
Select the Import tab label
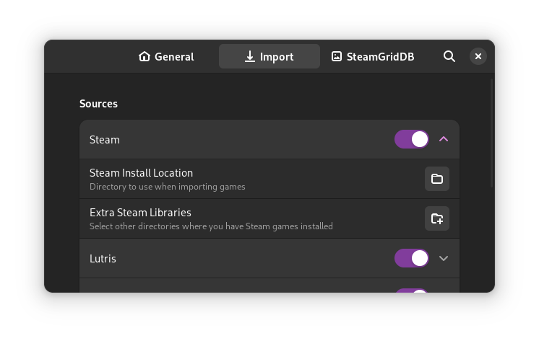tap(277, 56)
